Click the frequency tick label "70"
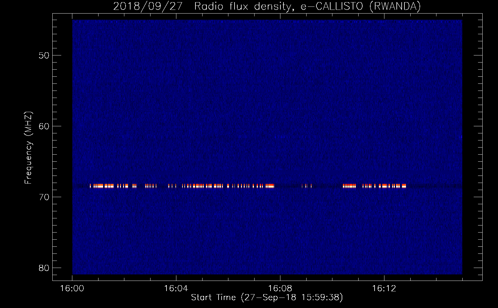The image size is (498, 308). pyautogui.click(x=44, y=197)
